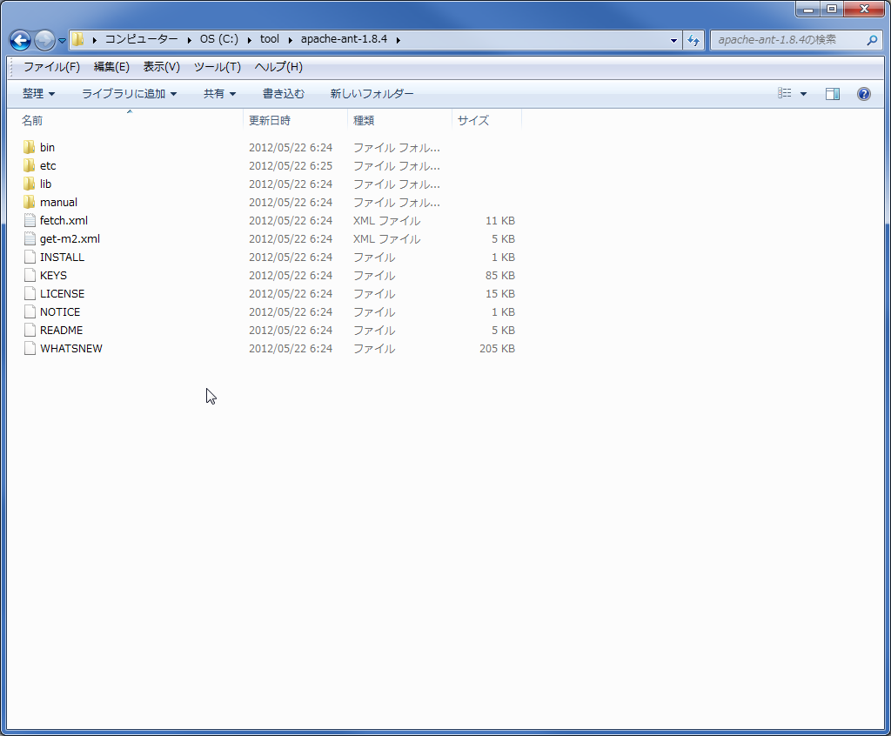Click コンピューター in the breadcrumb
891x736 pixels.
coord(141,39)
